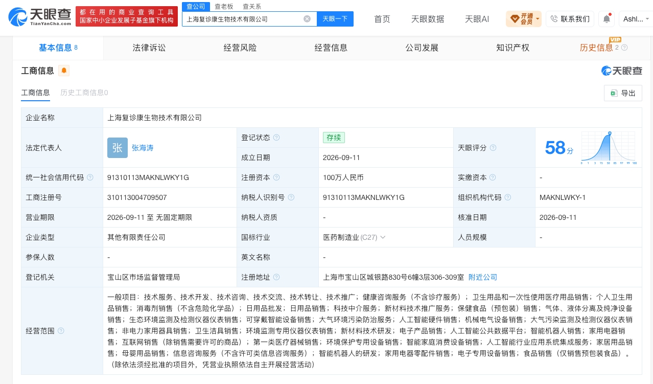Click the orange alert bell beside 工商信息
This screenshot has width=653, height=384.
point(64,71)
